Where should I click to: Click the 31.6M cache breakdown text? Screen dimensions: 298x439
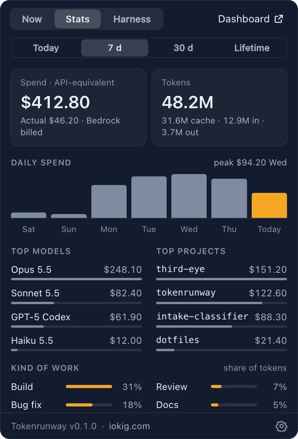click(213, 126)
